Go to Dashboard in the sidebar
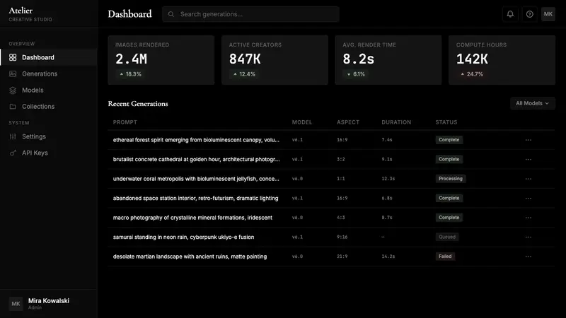This screenshot has height=318, width=566. [x=49, y=57]
